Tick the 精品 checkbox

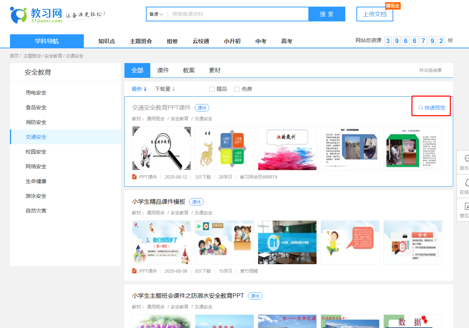pyautogui.click(x=212, y=89)
